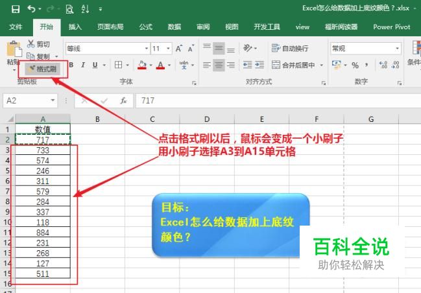The width and height of the screenshot is (421, 293).
Task: Open the Customize Quick Access Toolbar arrow
Action: [101, 9]
